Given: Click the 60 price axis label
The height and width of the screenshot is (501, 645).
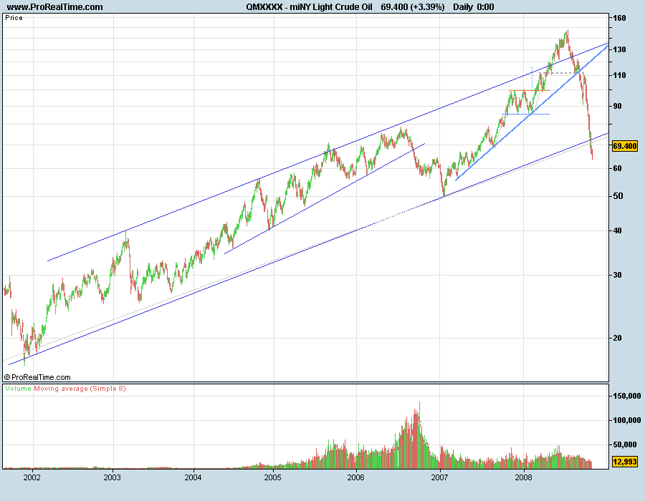Looking at the screenshot, I should coord(618,168).
